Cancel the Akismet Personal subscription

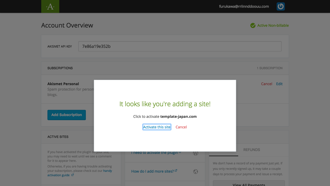click(267, 84)
